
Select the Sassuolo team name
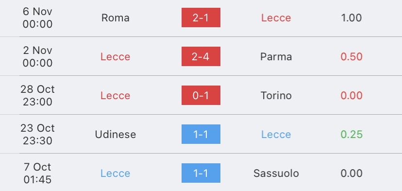coord(276,174)
